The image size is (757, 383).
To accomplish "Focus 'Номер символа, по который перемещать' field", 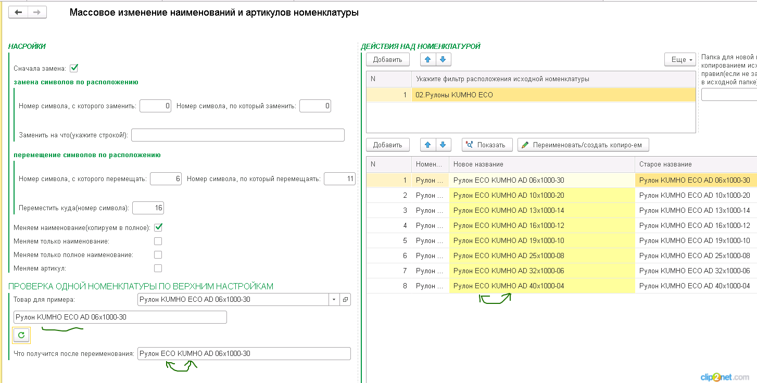I will click(339, 179).
